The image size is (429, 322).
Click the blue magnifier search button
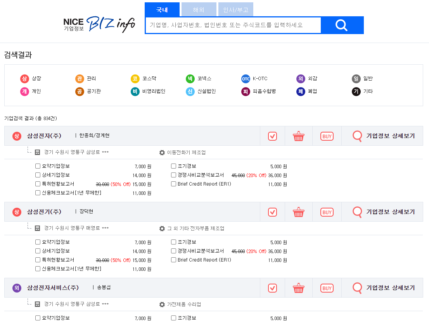click(x=342, y=25)
